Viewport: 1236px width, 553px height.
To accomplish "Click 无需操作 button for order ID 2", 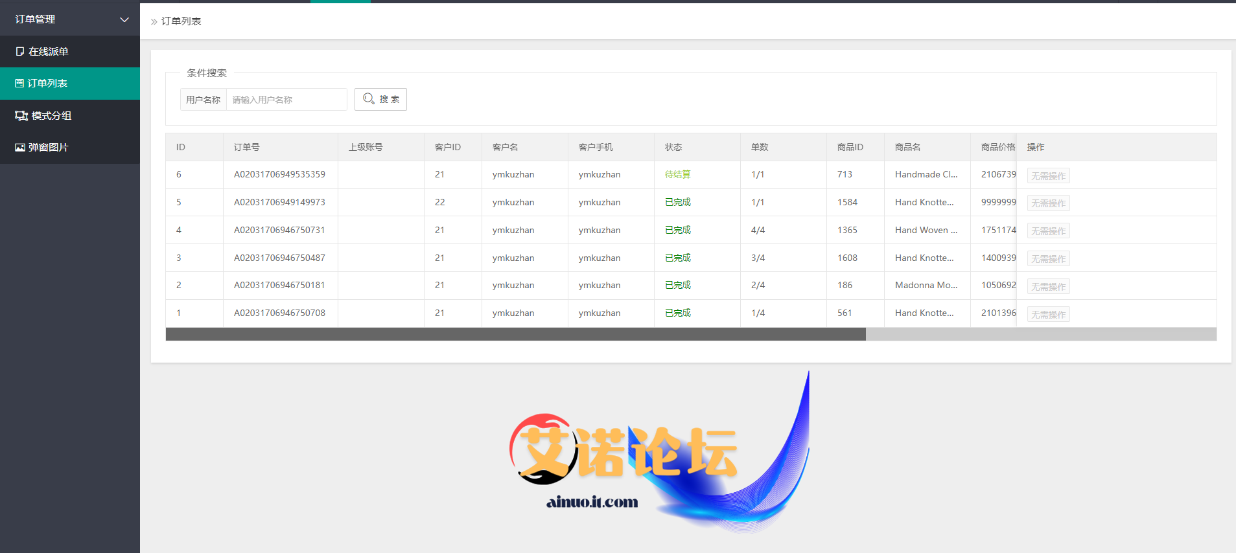I will tap(1048, 287).
